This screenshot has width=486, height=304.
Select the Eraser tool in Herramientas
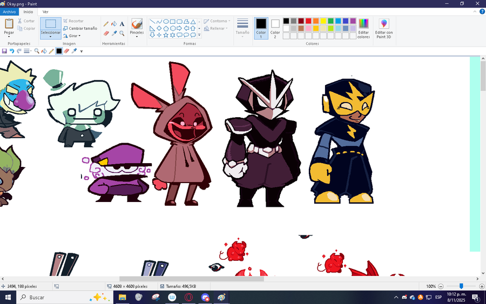[x=106, y=33]
